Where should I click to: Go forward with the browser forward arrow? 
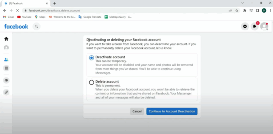[x=11, y=10]
